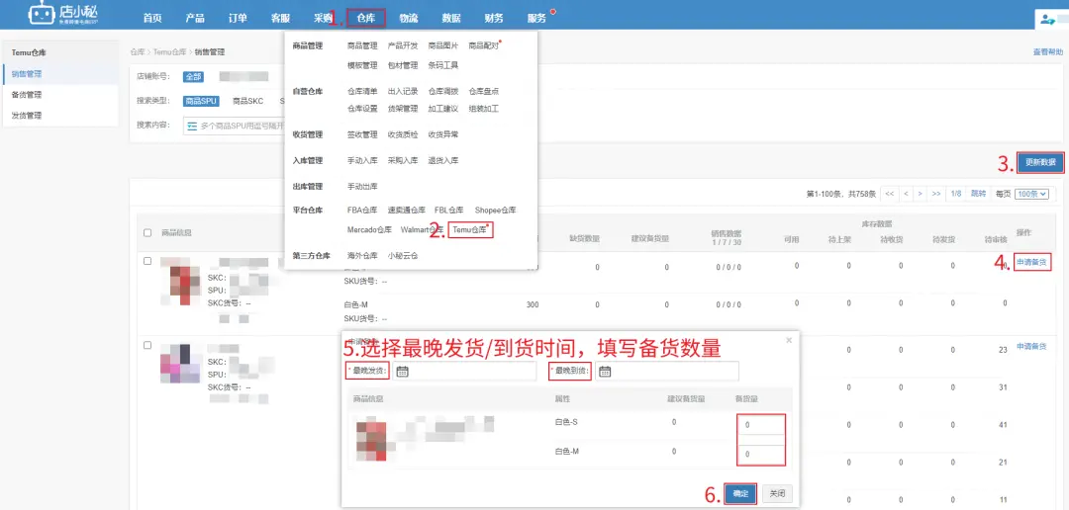Image resolution: width=1069 pixels, height=510 pixels.
Task: Close the 申请备货 dialog with X
Action: tap(789, 339)
